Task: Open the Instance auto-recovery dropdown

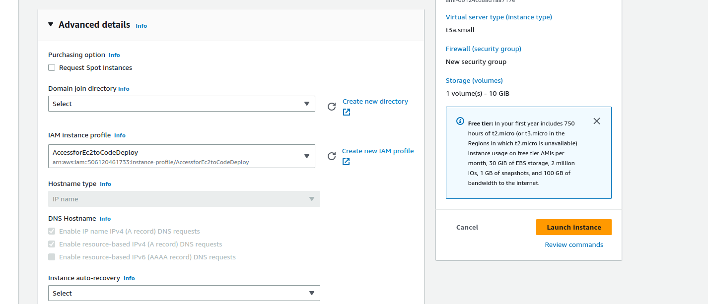Action: [184, 293]
